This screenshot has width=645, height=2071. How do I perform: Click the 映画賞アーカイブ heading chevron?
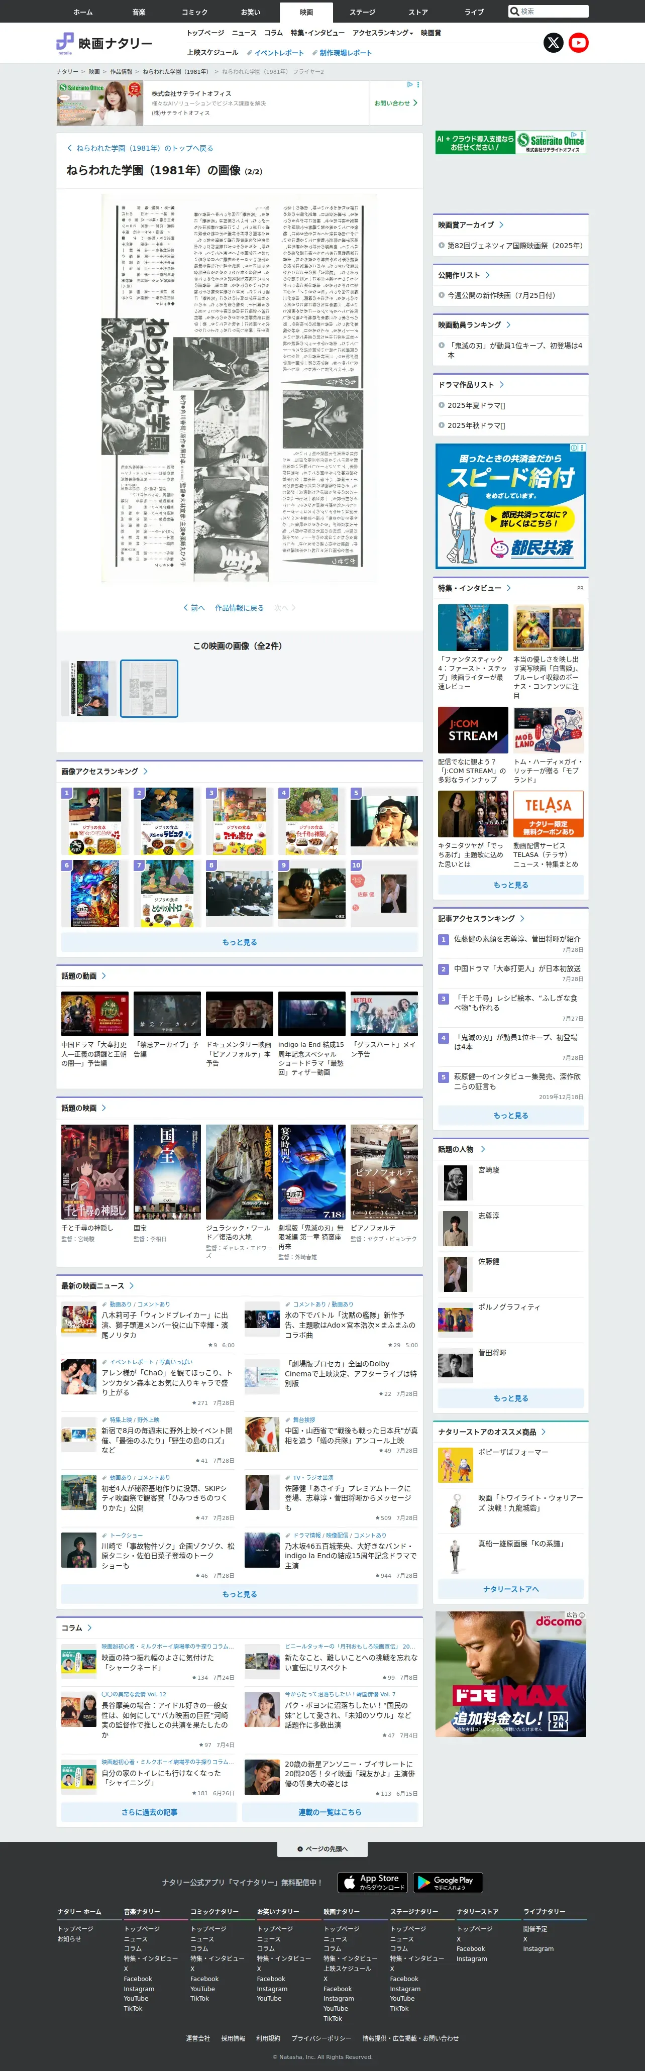point(501,225)
